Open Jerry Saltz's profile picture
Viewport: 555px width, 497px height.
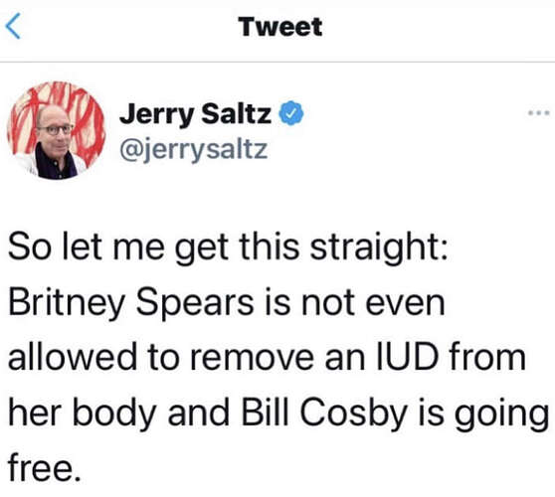57,130
